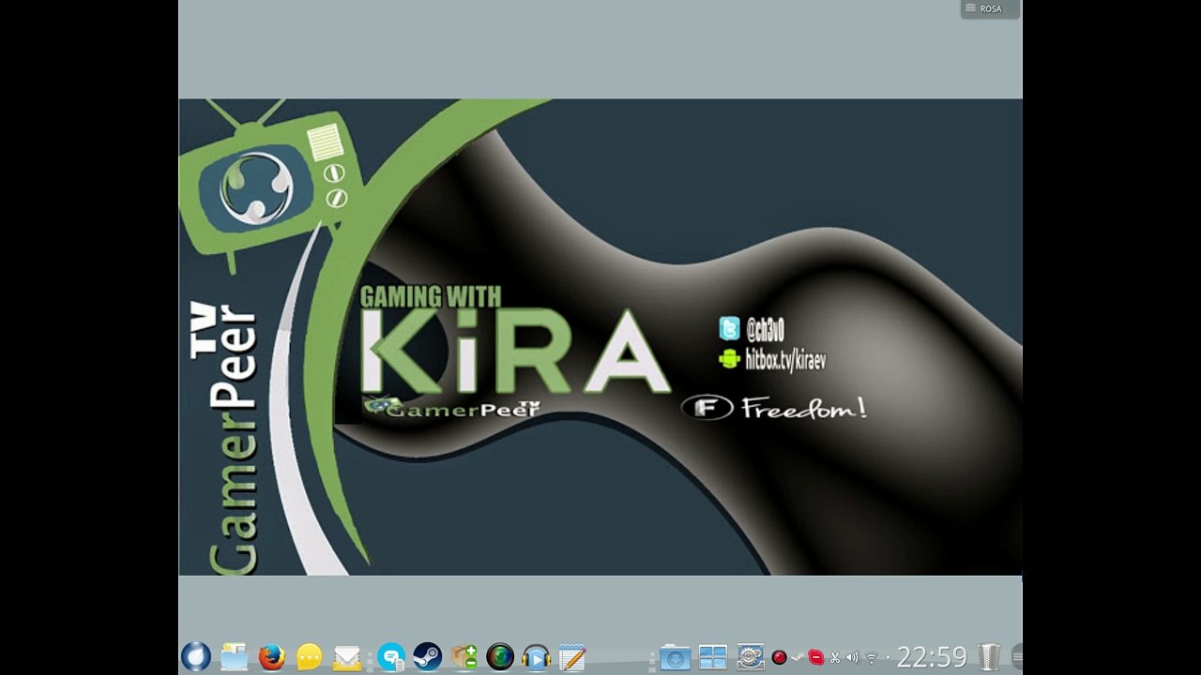The width and height of the screenshot is (1201, 675).
Task: Click the red record indicator in tray
Action: coord(779,658)
